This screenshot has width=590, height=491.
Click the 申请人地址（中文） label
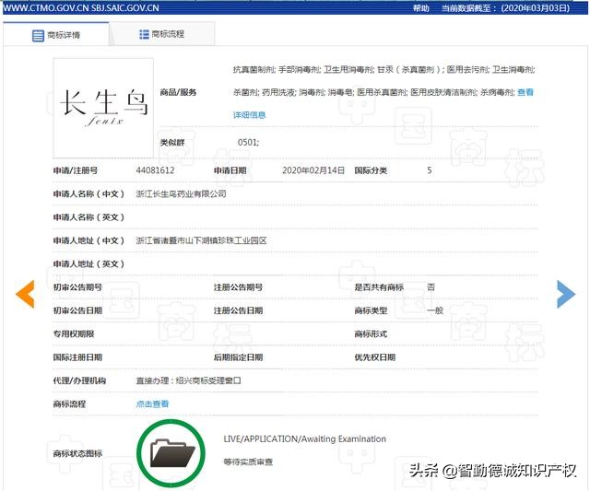click(x=88, y=240)
